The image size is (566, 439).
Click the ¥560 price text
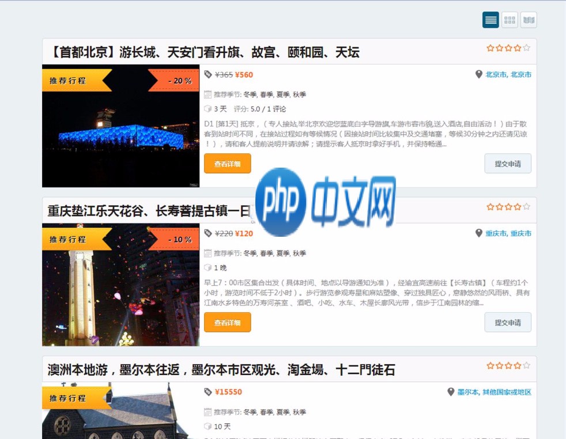(x=244, y=75)
